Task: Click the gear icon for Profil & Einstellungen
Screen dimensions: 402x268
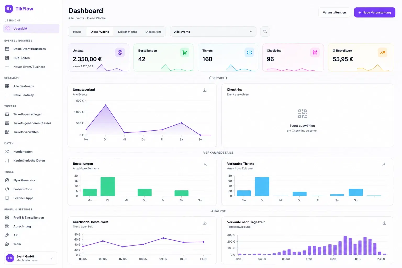Action: (7, 217)
